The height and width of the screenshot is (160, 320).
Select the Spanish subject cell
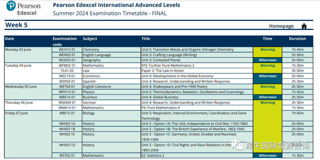112,81
